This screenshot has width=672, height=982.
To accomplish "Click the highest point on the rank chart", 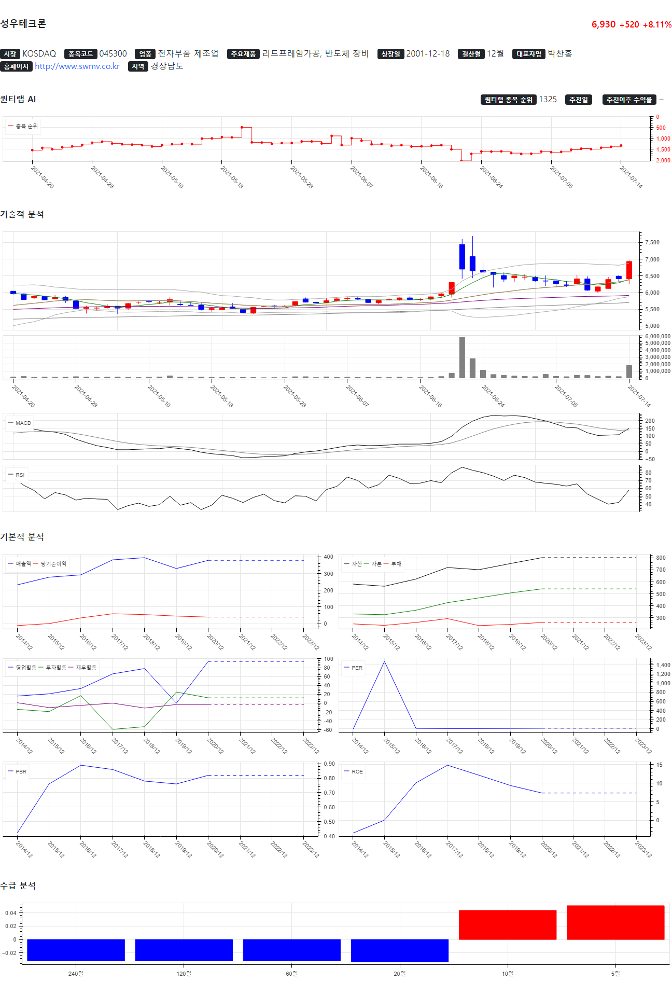I will tap(242, 127).
